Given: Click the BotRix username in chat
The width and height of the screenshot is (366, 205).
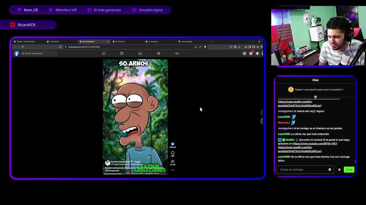Looking at the screenshot, I should point(290,140).
